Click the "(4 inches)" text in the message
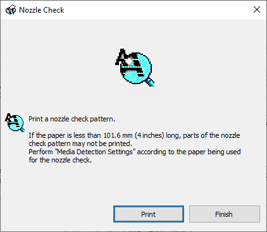Image resolution: width=267 pixels, height=232 pixels. (149, 135)
